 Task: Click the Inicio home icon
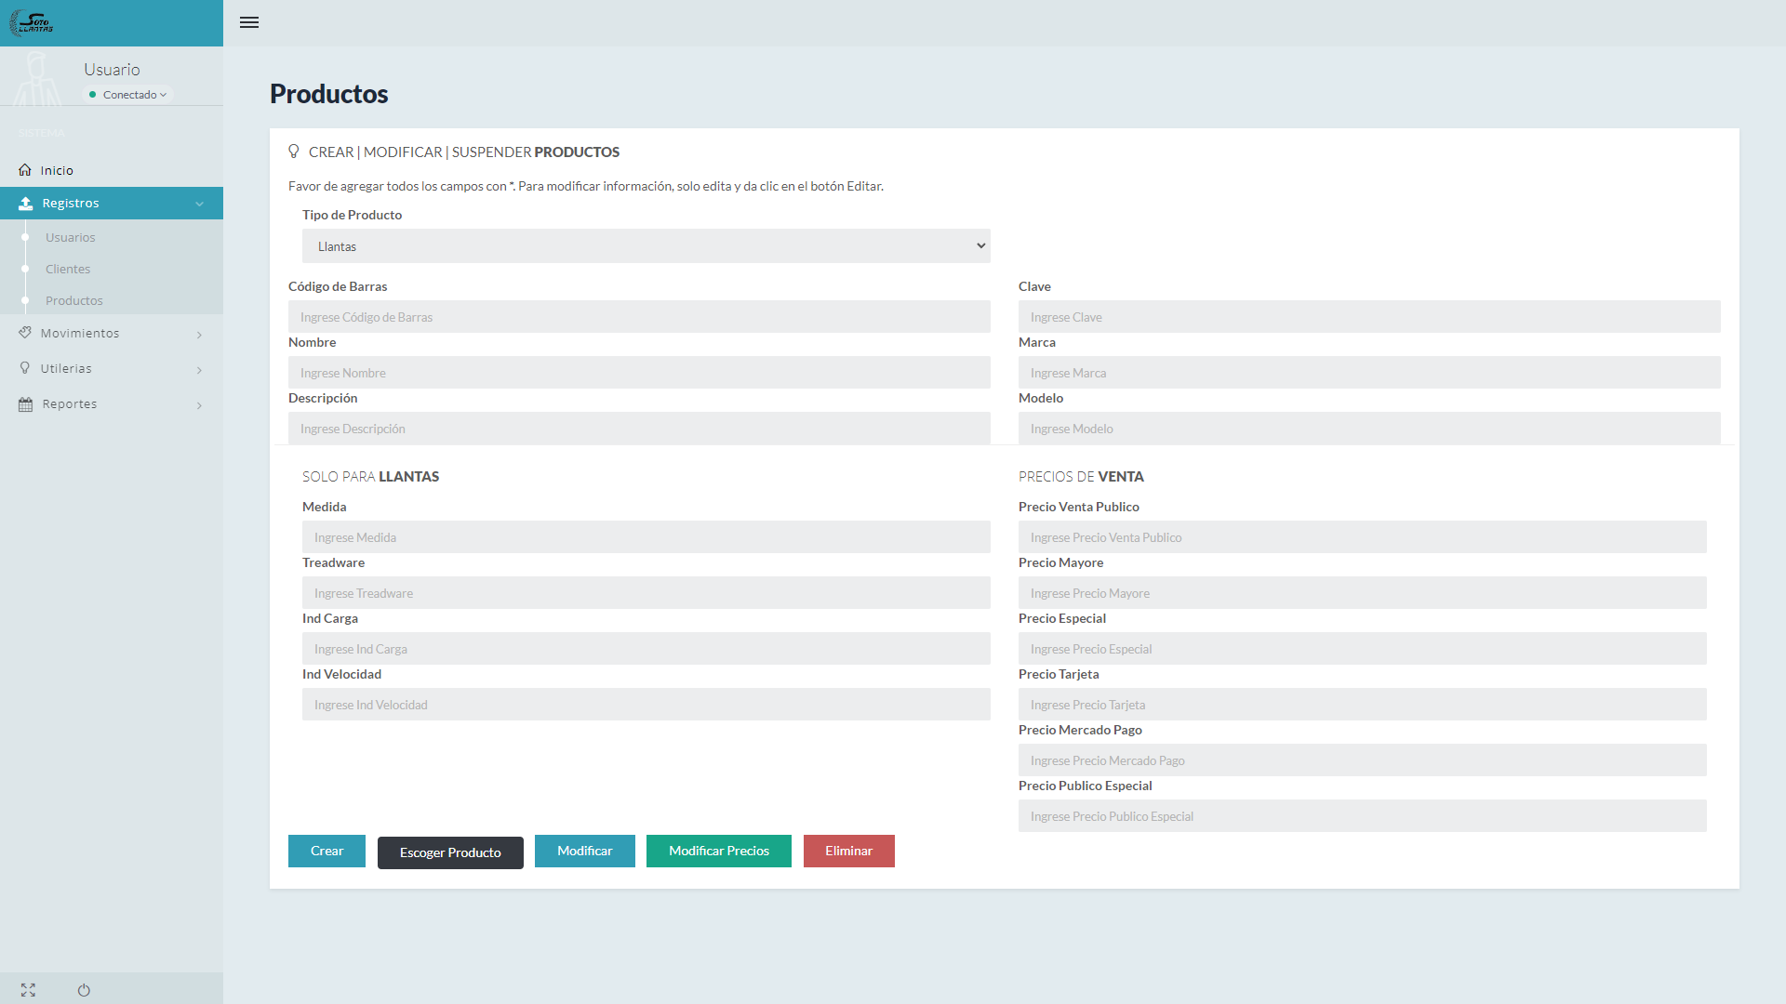click(25, 170)
